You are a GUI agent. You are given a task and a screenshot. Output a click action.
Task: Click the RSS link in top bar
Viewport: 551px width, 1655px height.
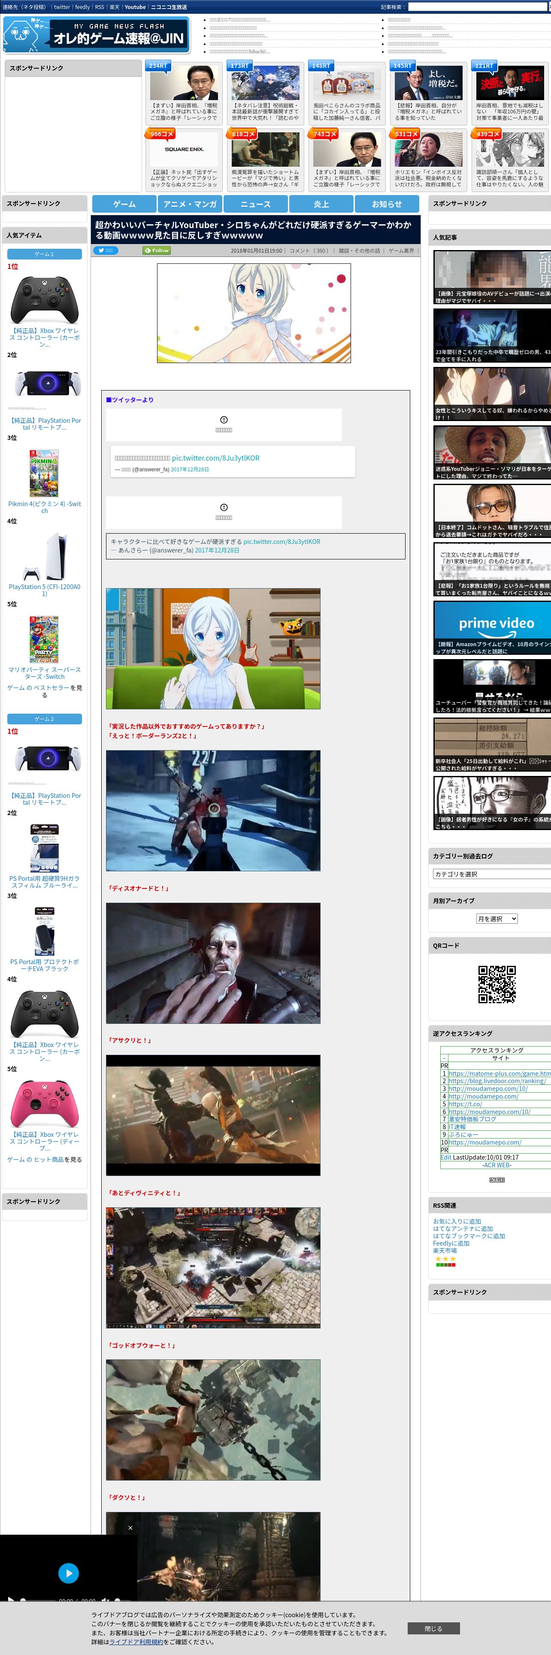tap(100, 7)
